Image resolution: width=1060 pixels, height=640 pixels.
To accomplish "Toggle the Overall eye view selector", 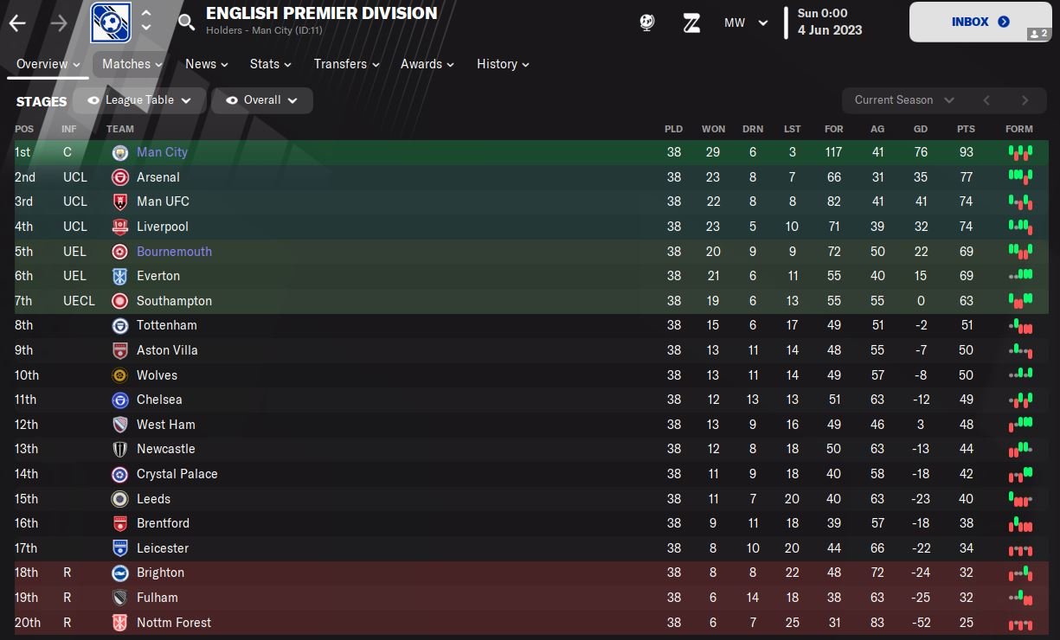I will pos(262,100).
